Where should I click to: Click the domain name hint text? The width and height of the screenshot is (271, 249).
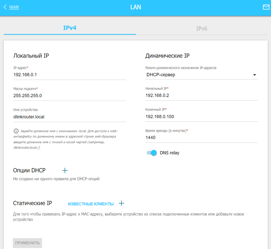click(66, 139)
